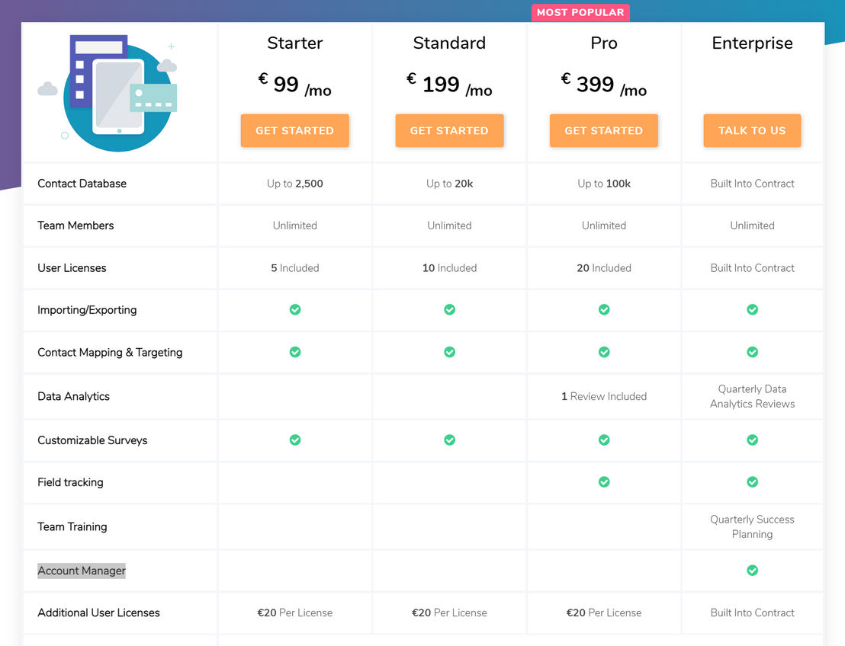Click the € 199 /mo Standard price
The width and height of the screenshot is (845, 646).
click(449, 85)
